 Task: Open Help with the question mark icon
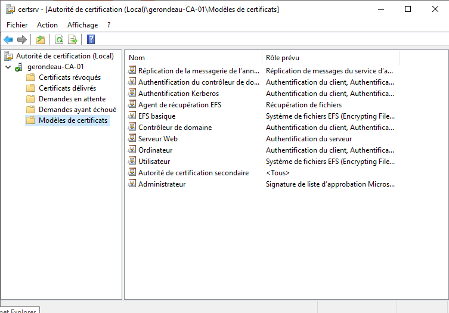[91, 40]
